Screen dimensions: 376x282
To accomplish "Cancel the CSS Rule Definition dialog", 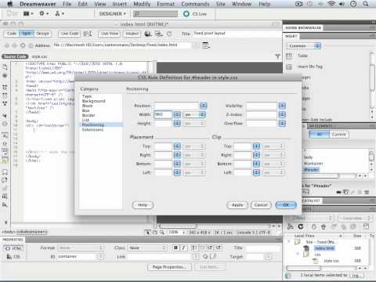I will 261,205.
